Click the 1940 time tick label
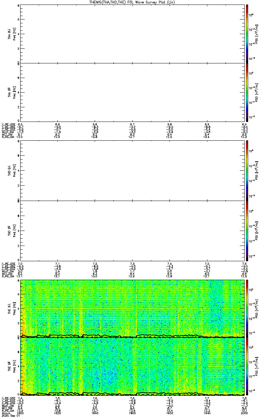This screenshot has height=418, width=261. [x=207, y=413]
